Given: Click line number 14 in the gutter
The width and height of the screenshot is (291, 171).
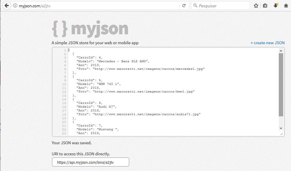Looking at the screenshot, I should pos(64,99).
